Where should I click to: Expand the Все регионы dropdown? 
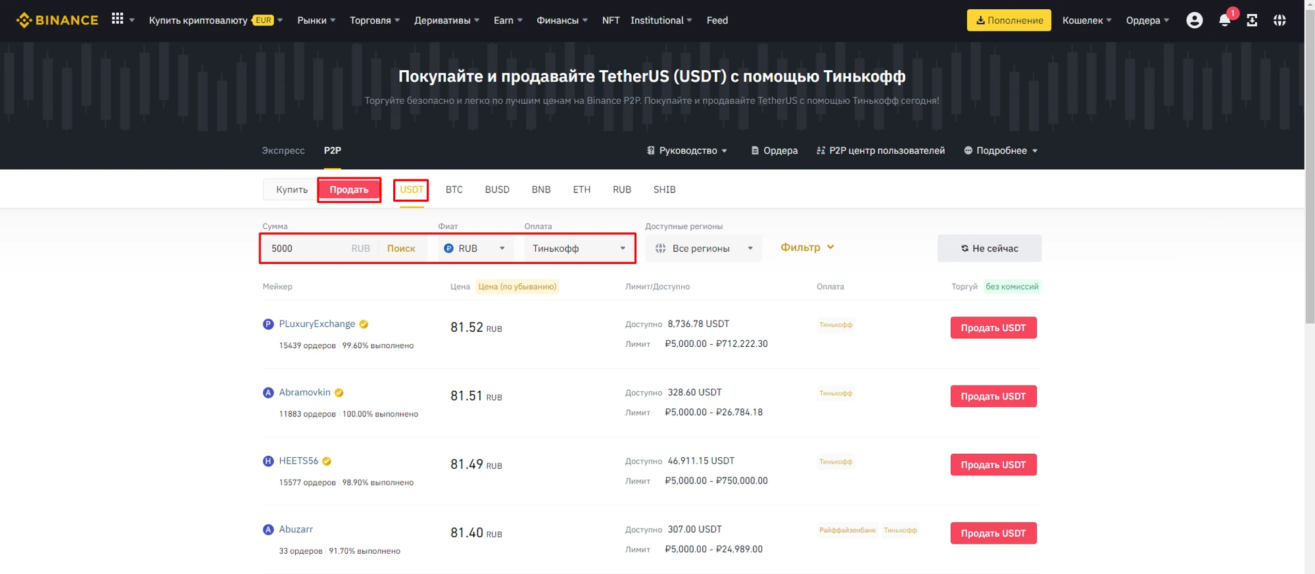tap(703, 248)
